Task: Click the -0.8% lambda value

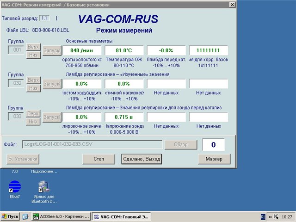Action: tap(166, 50)
